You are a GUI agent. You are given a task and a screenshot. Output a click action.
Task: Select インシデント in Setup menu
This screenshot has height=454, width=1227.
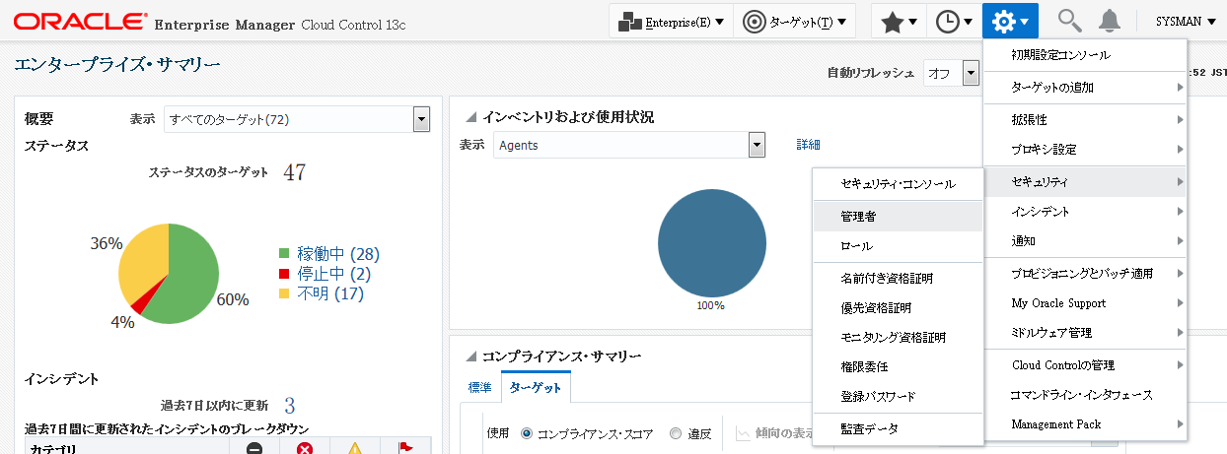pos(1085,212)
